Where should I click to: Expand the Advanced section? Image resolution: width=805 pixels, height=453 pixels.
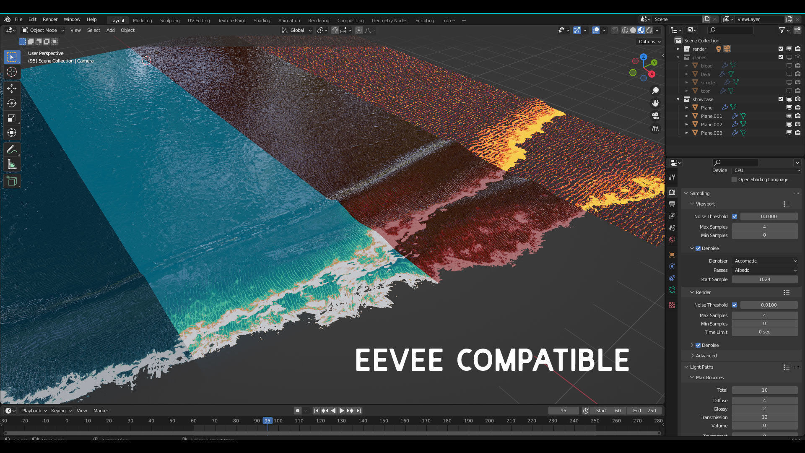[706, 356]
